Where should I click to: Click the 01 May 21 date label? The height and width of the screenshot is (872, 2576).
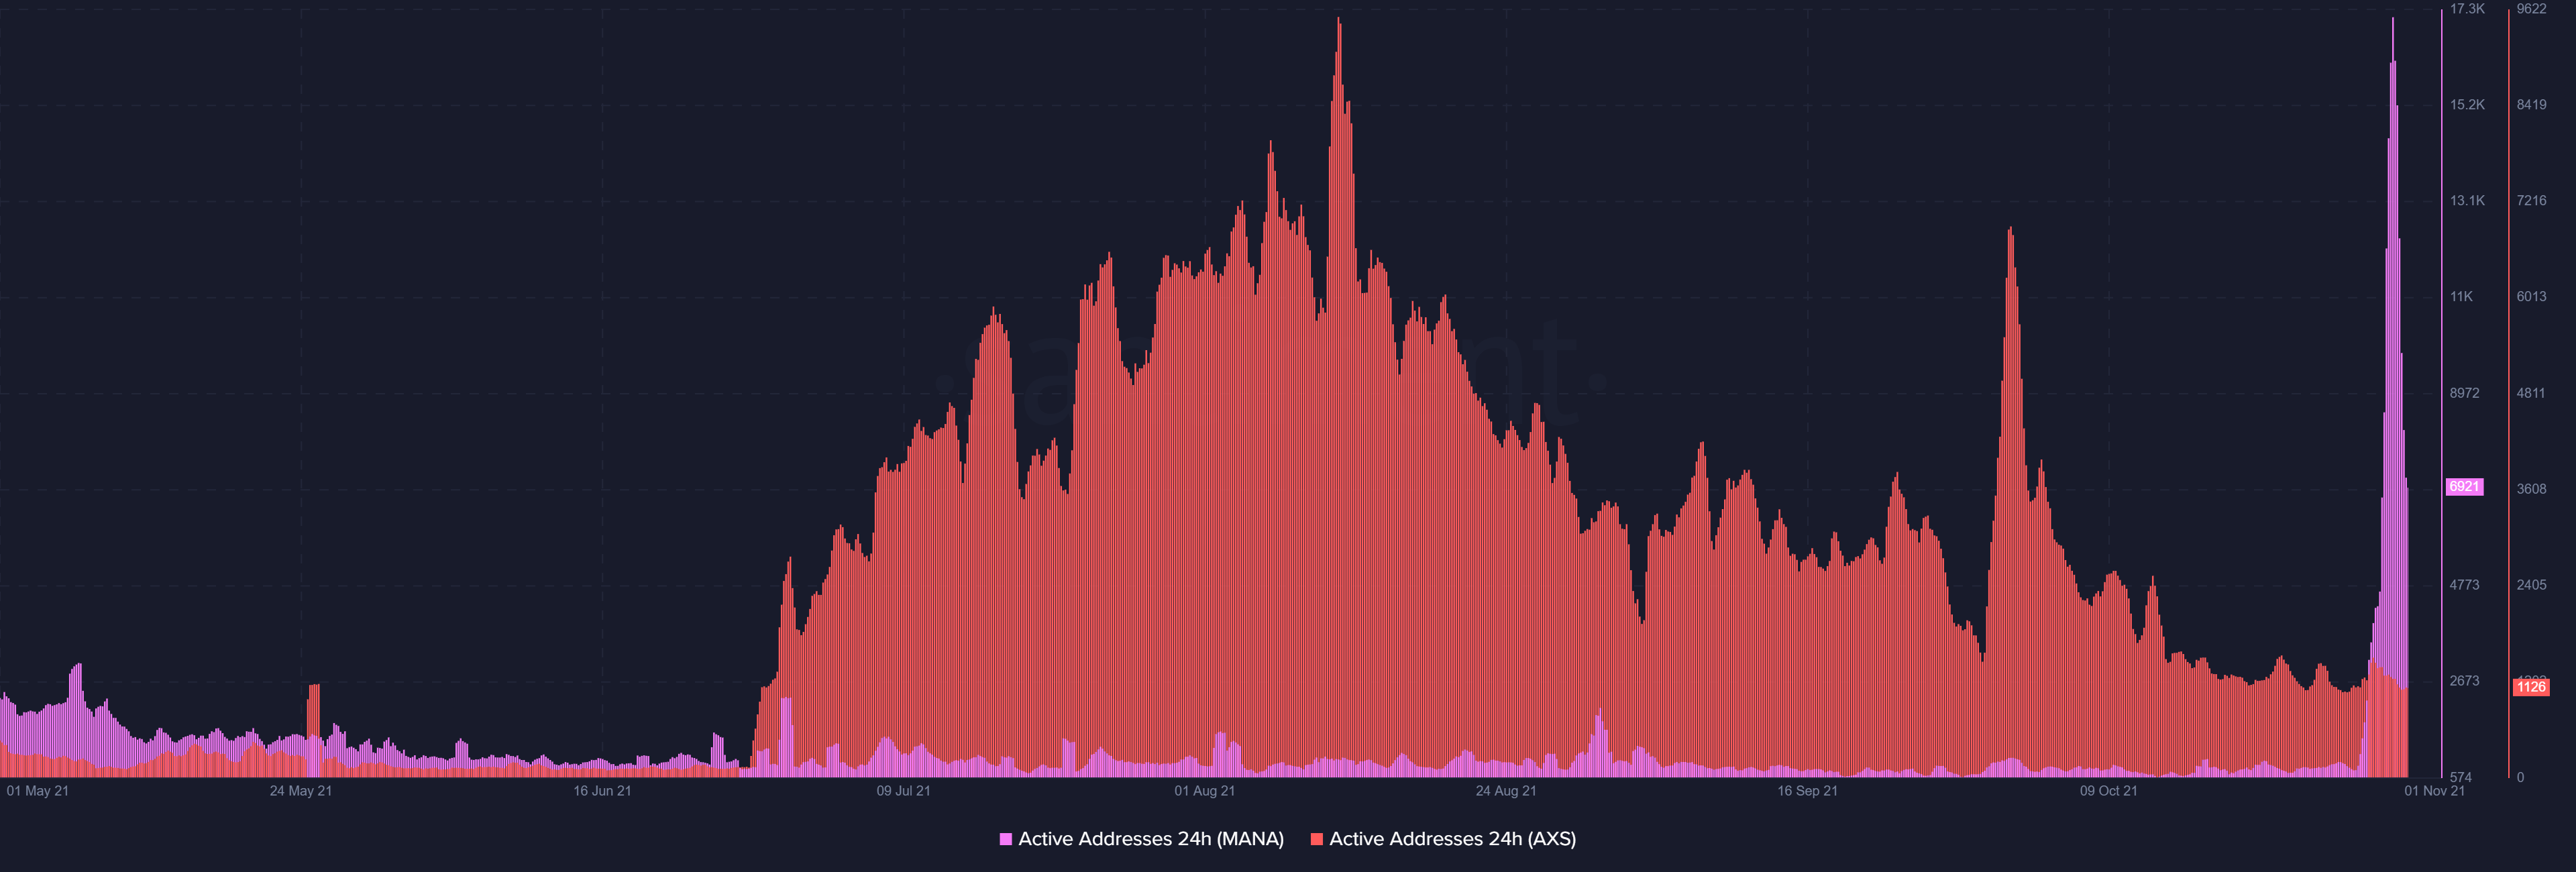click(x=38, y=791)
